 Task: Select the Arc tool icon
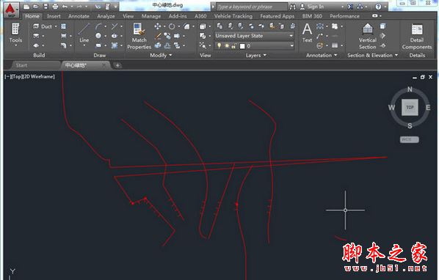(98, 26)
